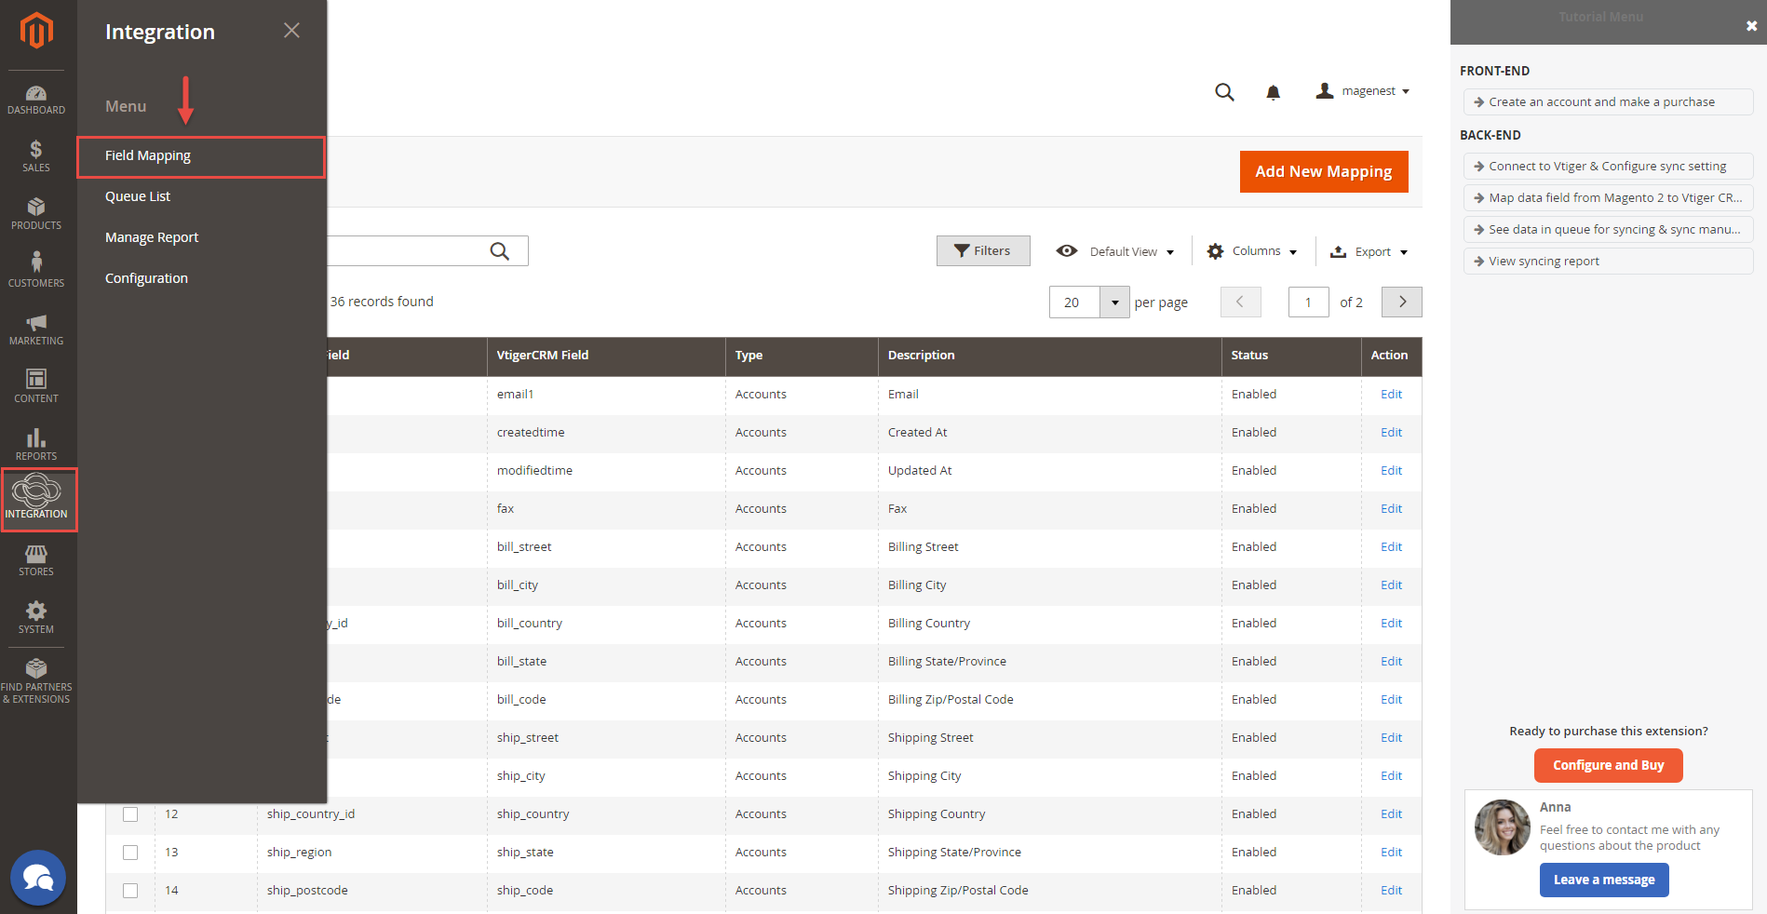
Task: Tick the checkbox for row 13
Action: click(x=130, y=853)
